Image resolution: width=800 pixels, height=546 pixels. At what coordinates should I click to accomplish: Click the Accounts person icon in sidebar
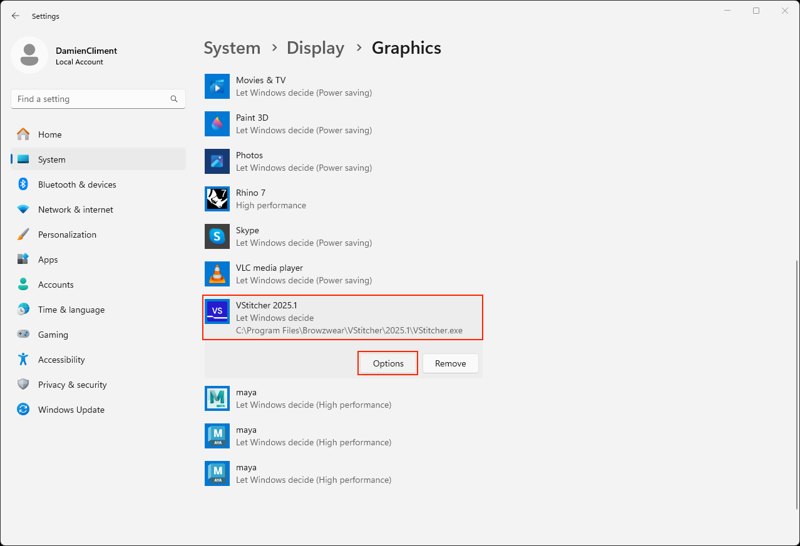[x=23, y=285]
